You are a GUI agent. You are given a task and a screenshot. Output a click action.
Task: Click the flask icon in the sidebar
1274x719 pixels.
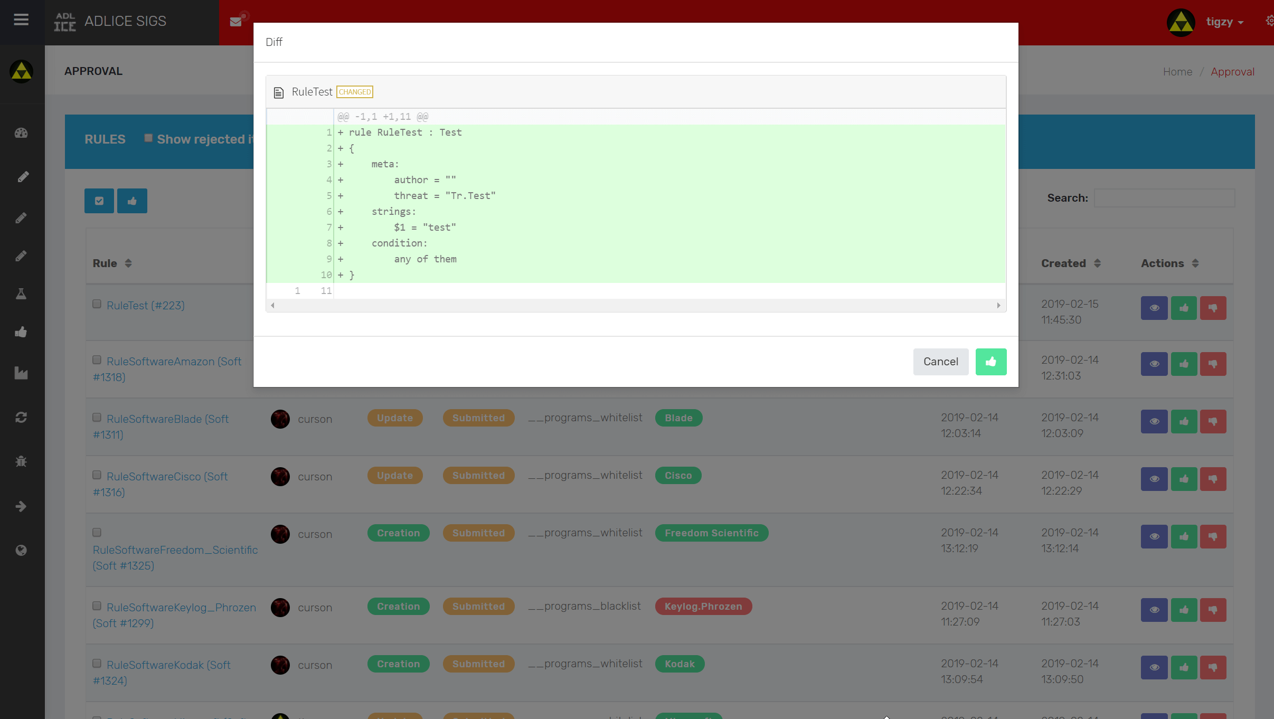(x=21, y=294)
